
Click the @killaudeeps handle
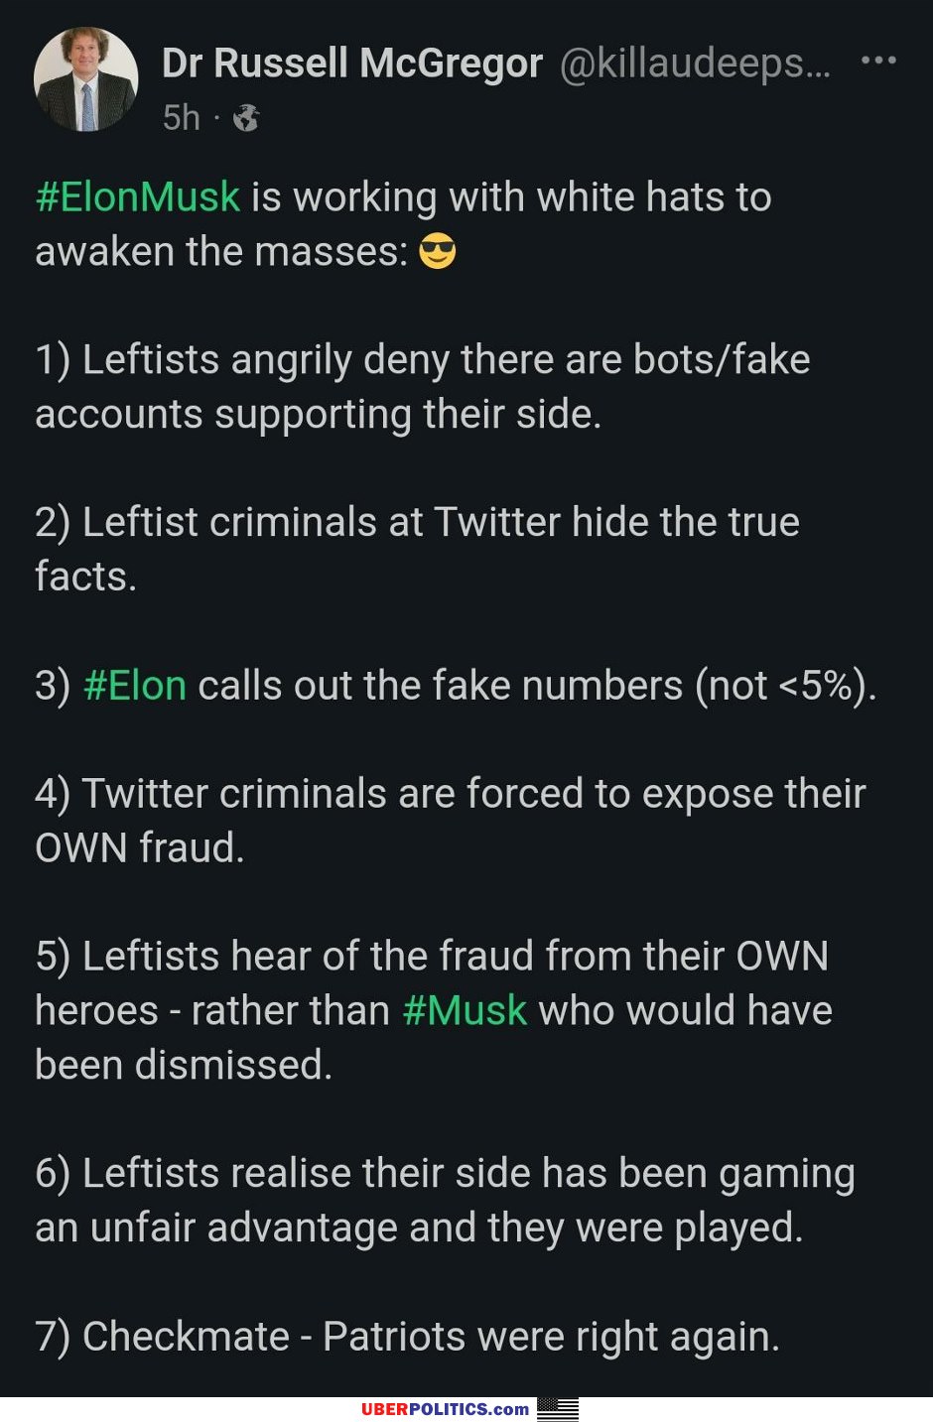point(696,64)
